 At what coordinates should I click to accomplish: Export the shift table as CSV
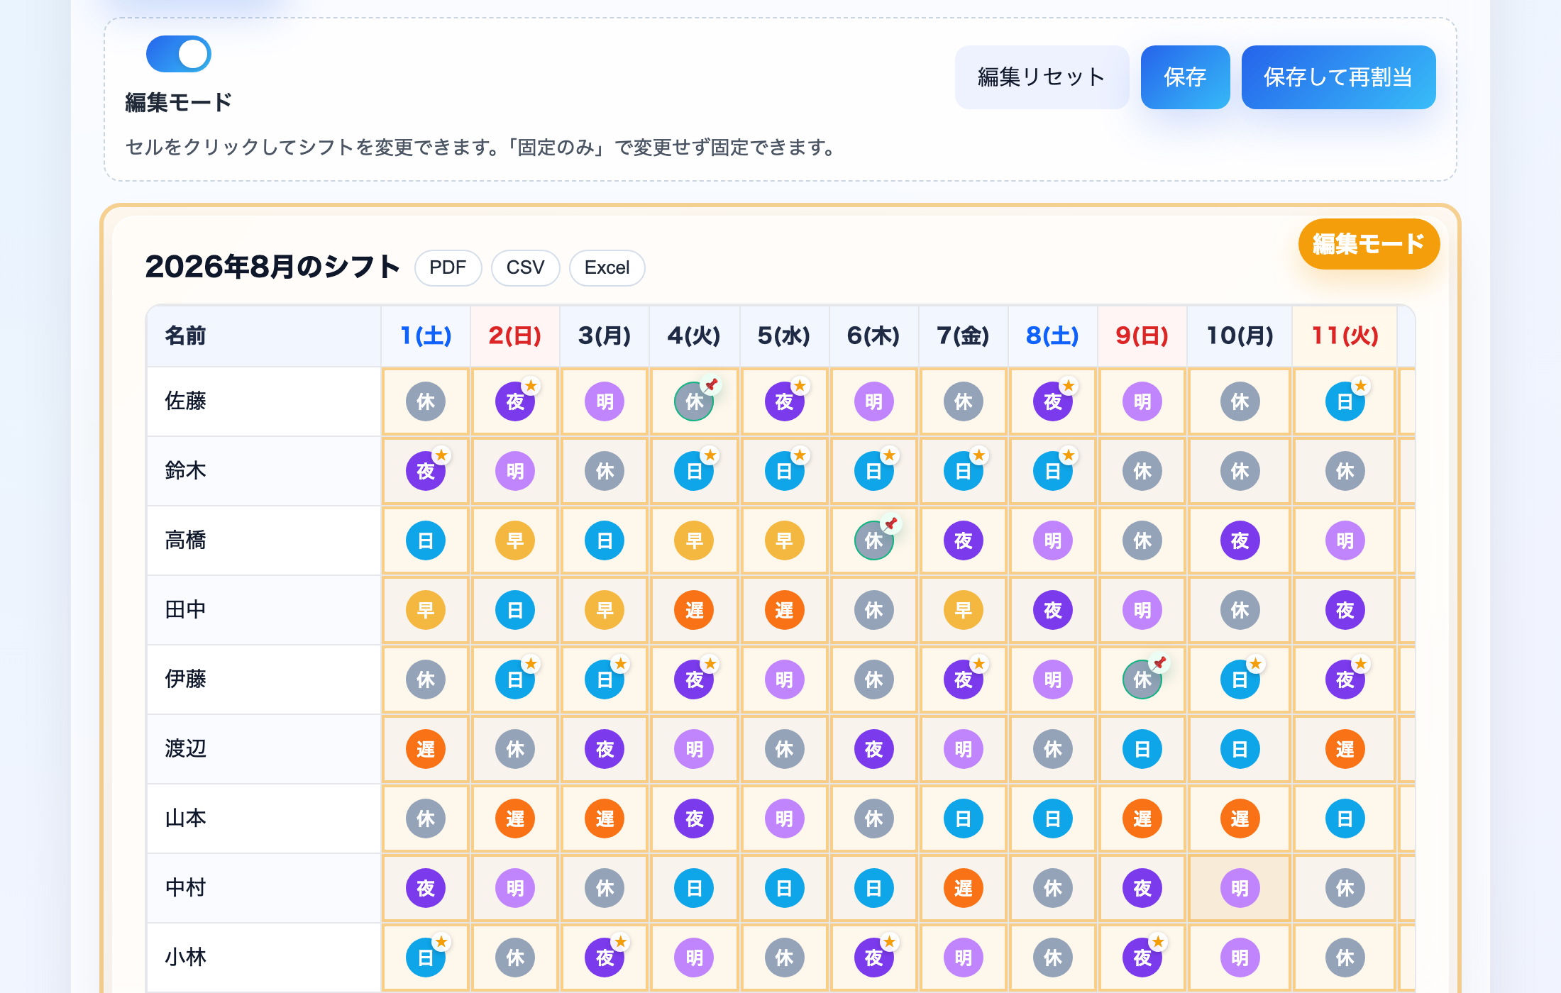[525, 268]
